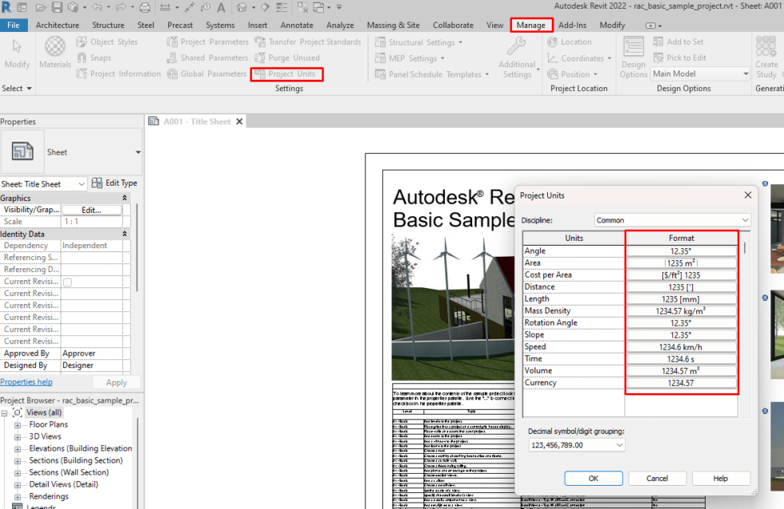Expand Floor Plans in the Project Browser

pyautogui.click(x=18, y=424)
